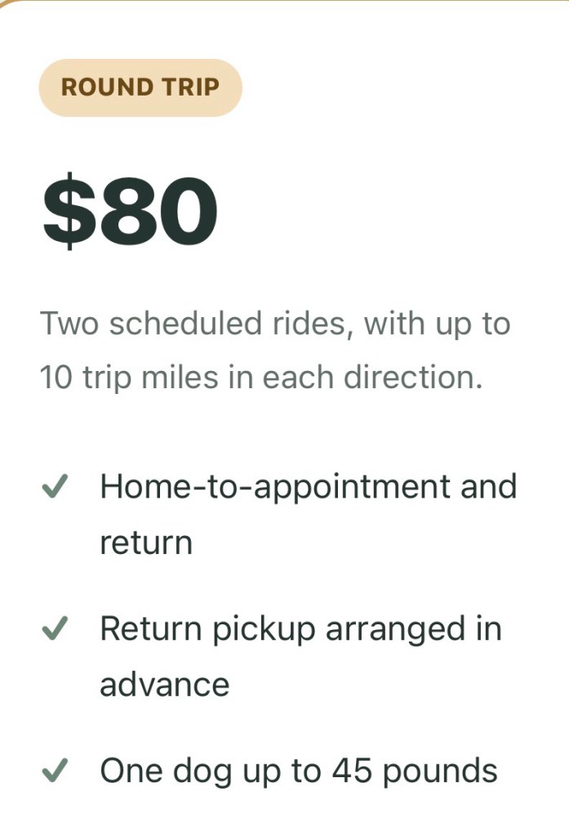Click '10 trip miles in each direction' line

pyautogui.click(x=261, y=378)
